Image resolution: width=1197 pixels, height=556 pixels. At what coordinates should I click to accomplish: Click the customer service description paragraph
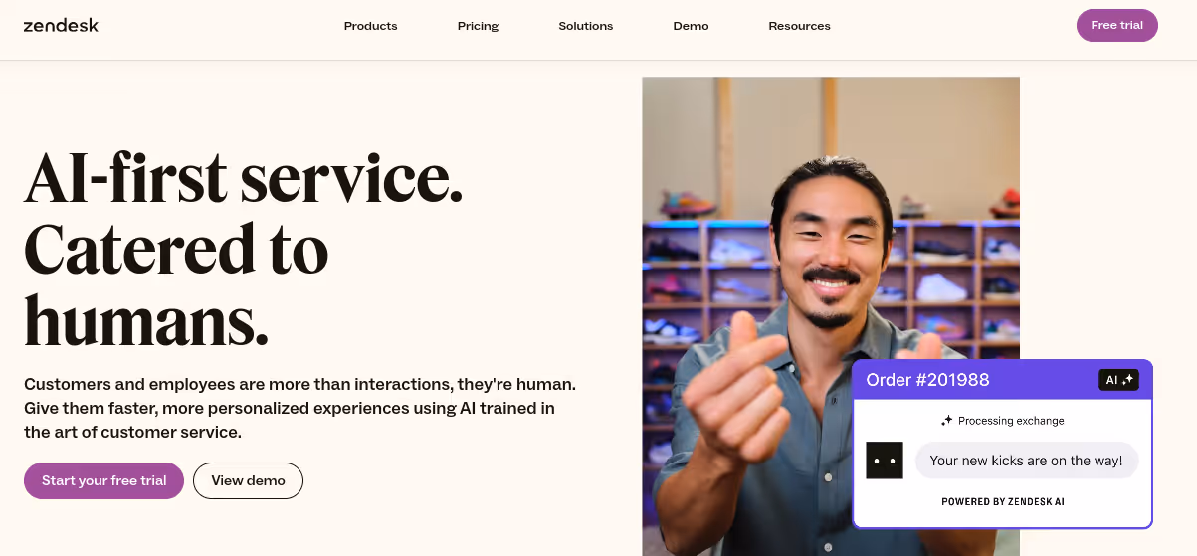299,408
